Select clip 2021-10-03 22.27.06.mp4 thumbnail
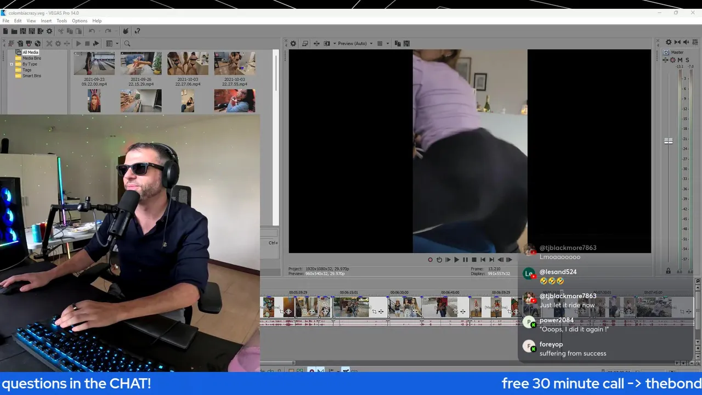702x395 pixels. click(x=188, y=63)
